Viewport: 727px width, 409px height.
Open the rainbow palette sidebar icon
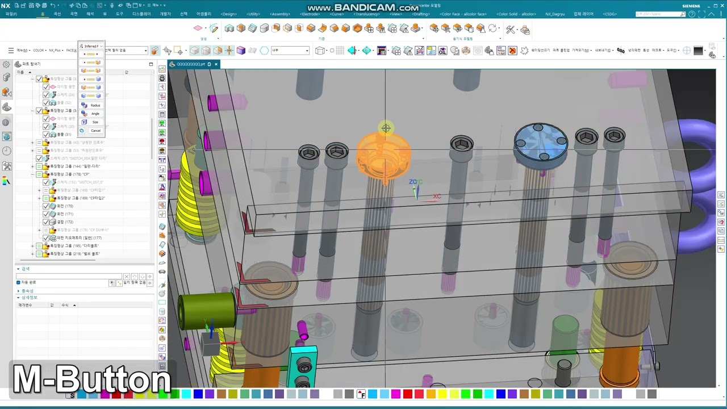click(x=6, y=181)
